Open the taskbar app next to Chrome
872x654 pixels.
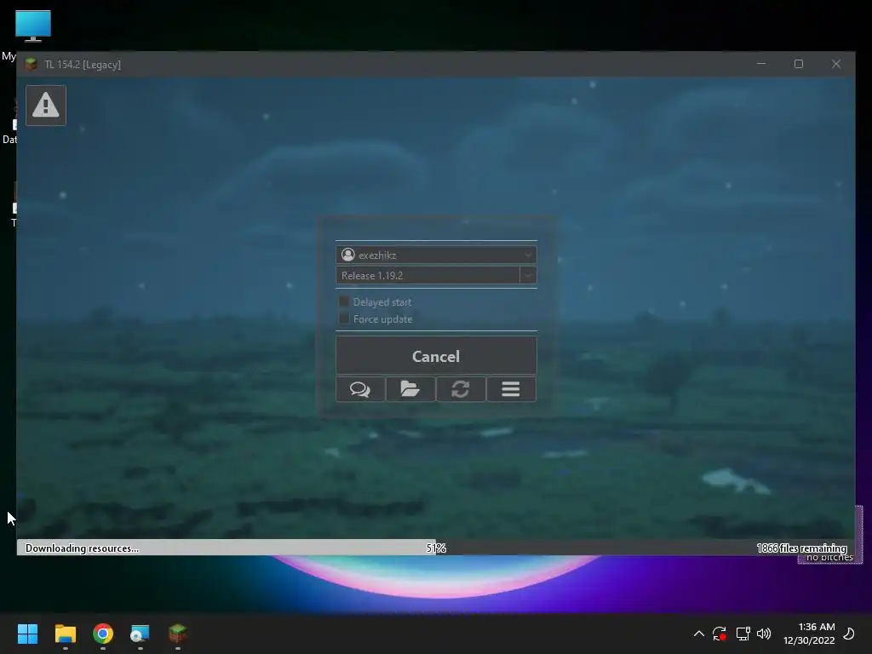tap(141, 634)
